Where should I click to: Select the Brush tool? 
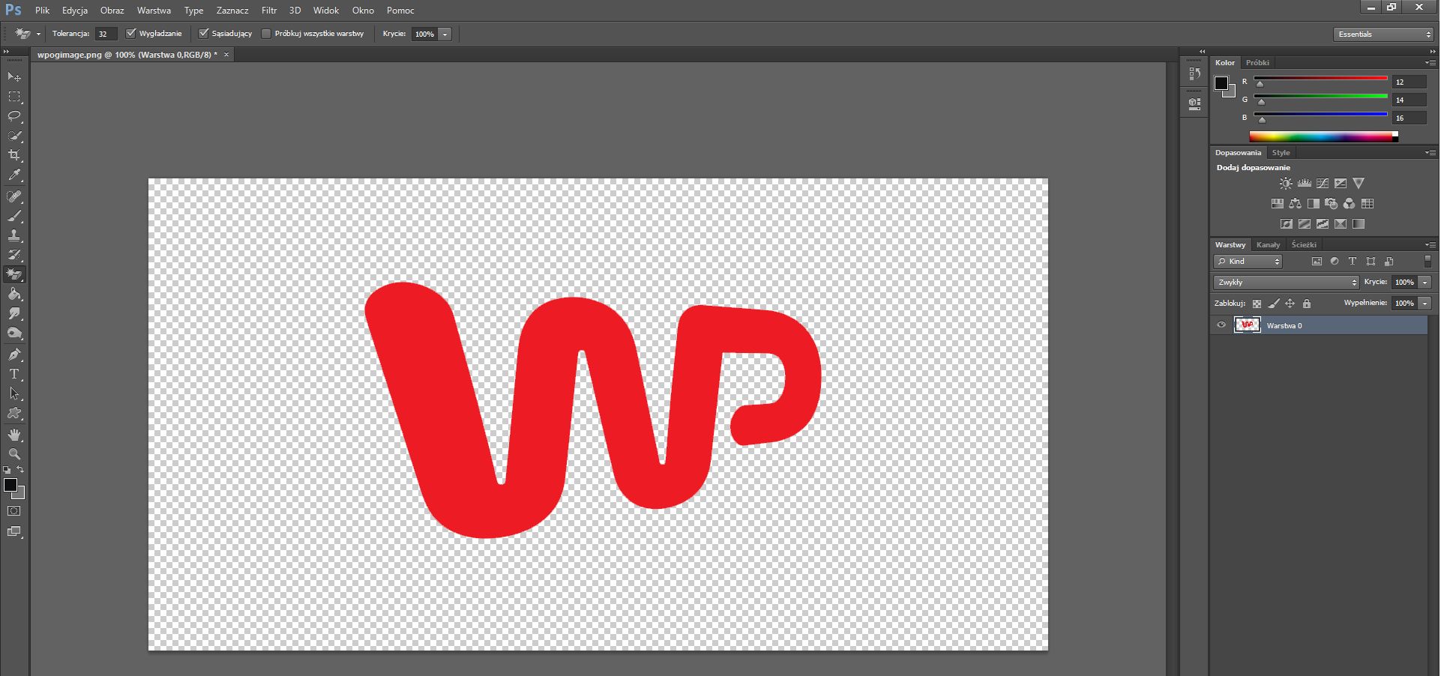(14, 216)
